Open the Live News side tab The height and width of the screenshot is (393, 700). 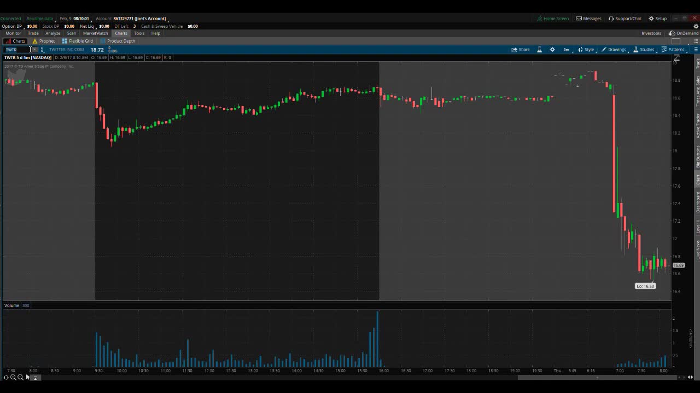click(698, 249)
